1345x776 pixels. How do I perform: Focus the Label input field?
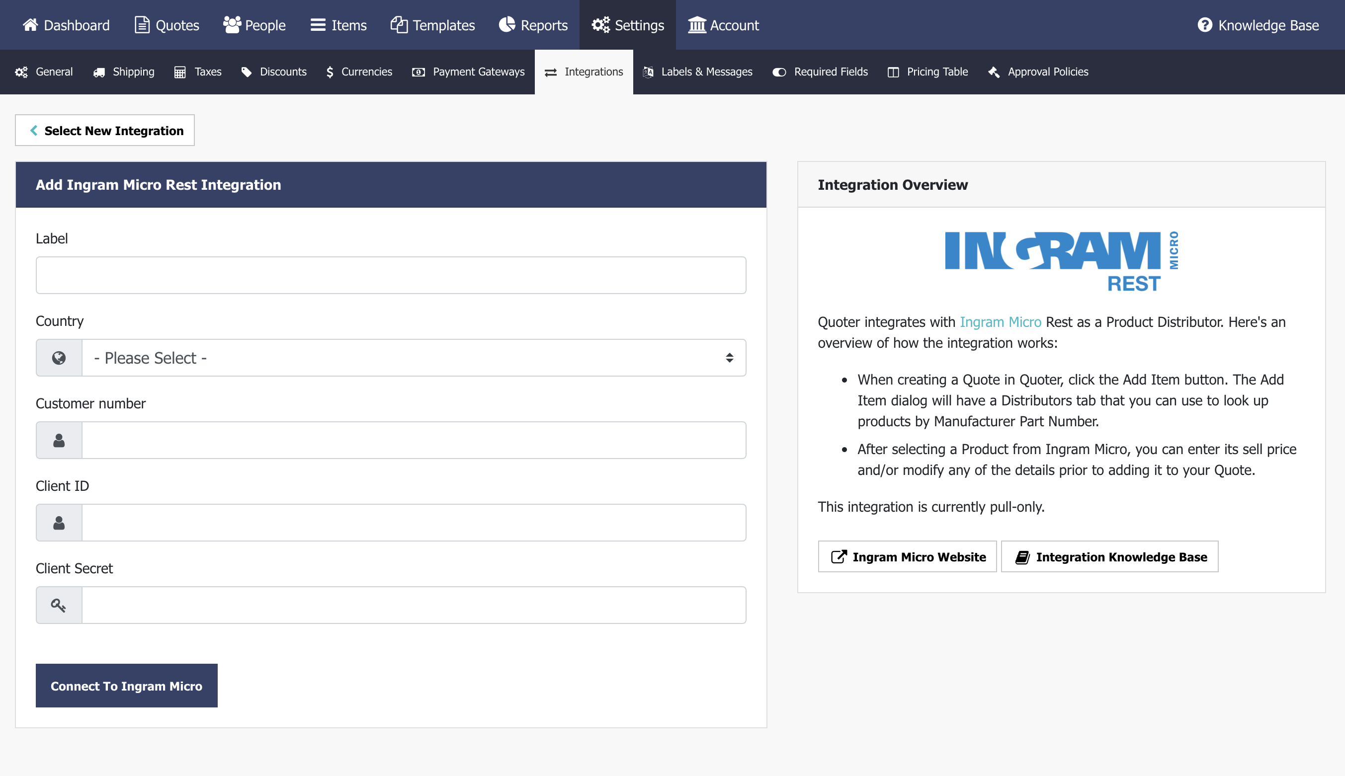391,275
